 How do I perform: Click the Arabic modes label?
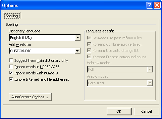point(98,76)
